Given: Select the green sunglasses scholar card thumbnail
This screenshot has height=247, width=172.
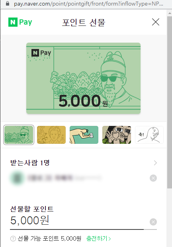Looking at the screenshot, I should (19, 135).
